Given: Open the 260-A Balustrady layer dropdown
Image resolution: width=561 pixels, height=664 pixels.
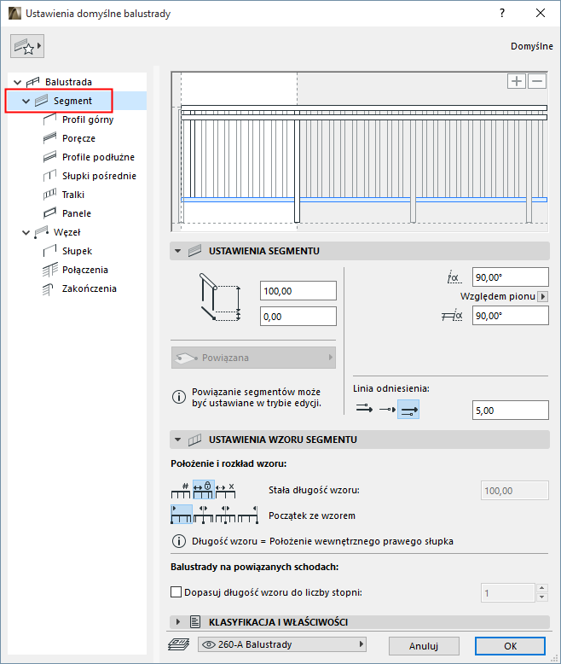Looking at the screenshot, I should point(282,644).
